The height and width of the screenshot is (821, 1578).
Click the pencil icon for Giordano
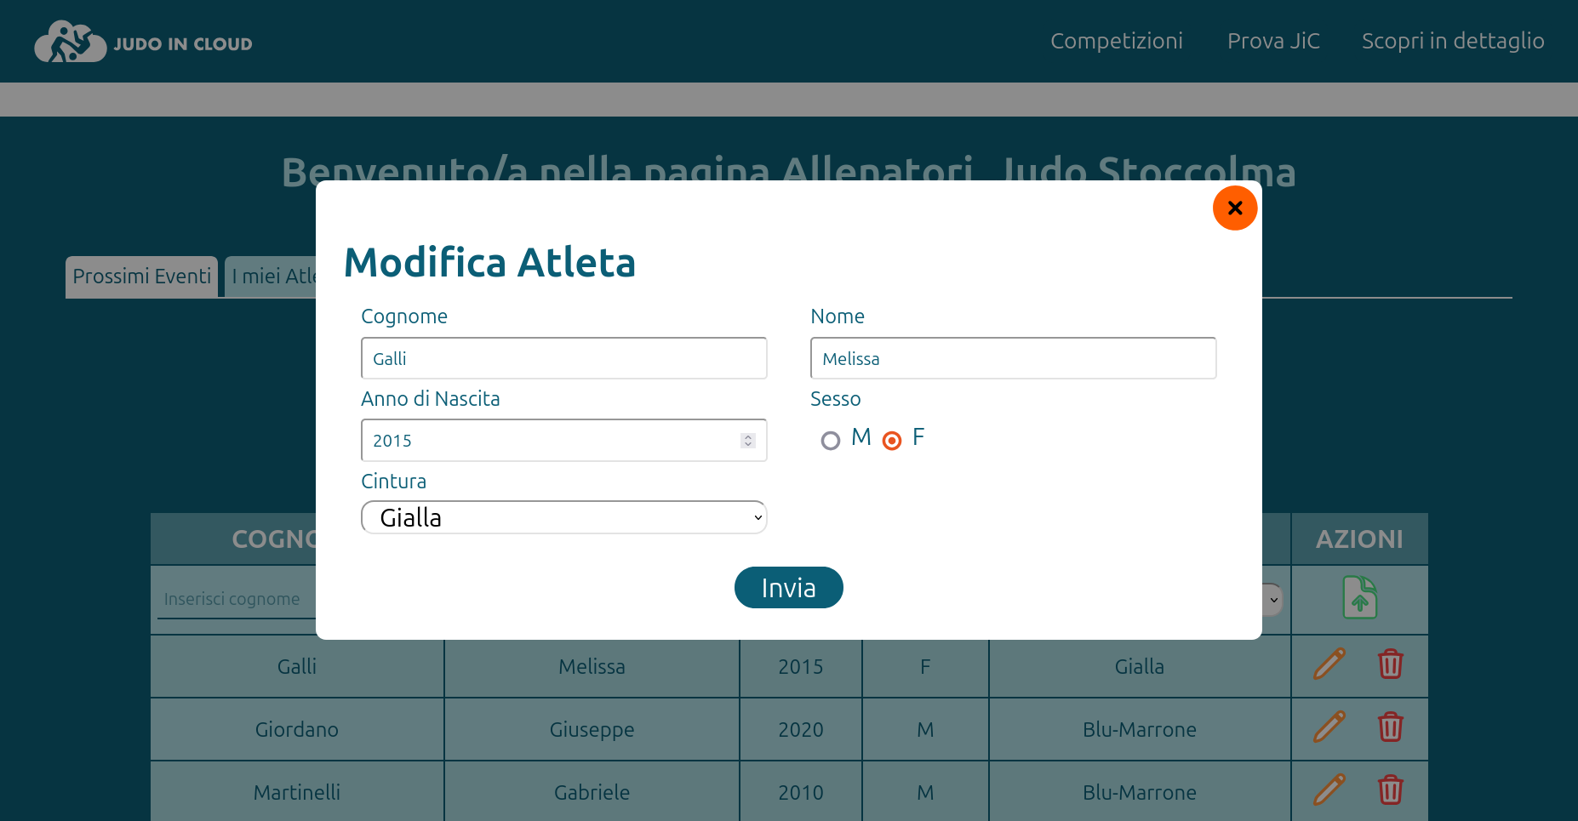1329,727
